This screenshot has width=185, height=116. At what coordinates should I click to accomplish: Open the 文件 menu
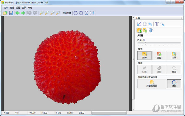click(6, 8)
